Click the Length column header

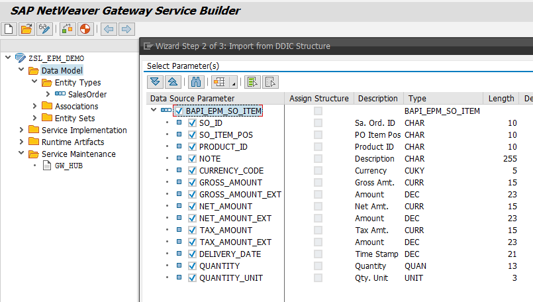(501, 98)
